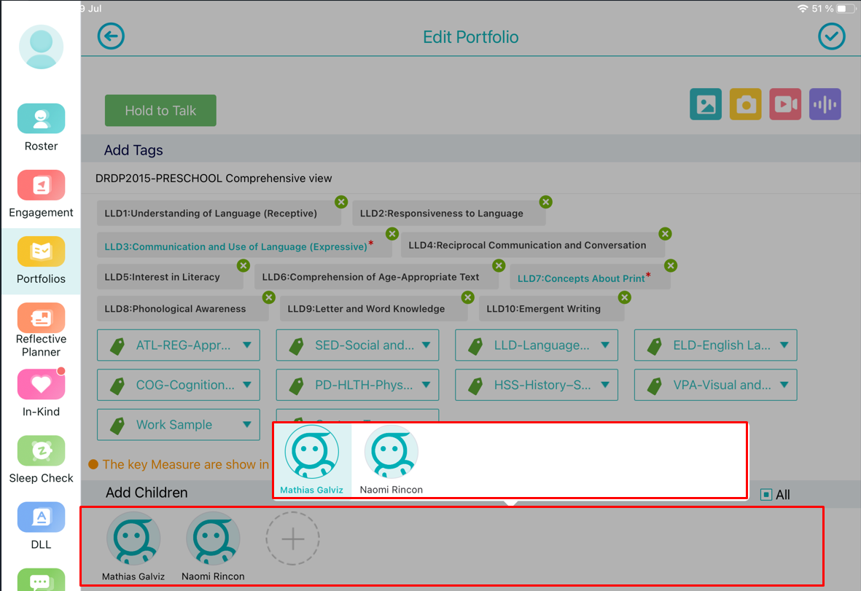The height and width of the screenshot is (591, 861).
Task: Tick the All checkbox
Action: pyautogui.click(x=766, y=495)
